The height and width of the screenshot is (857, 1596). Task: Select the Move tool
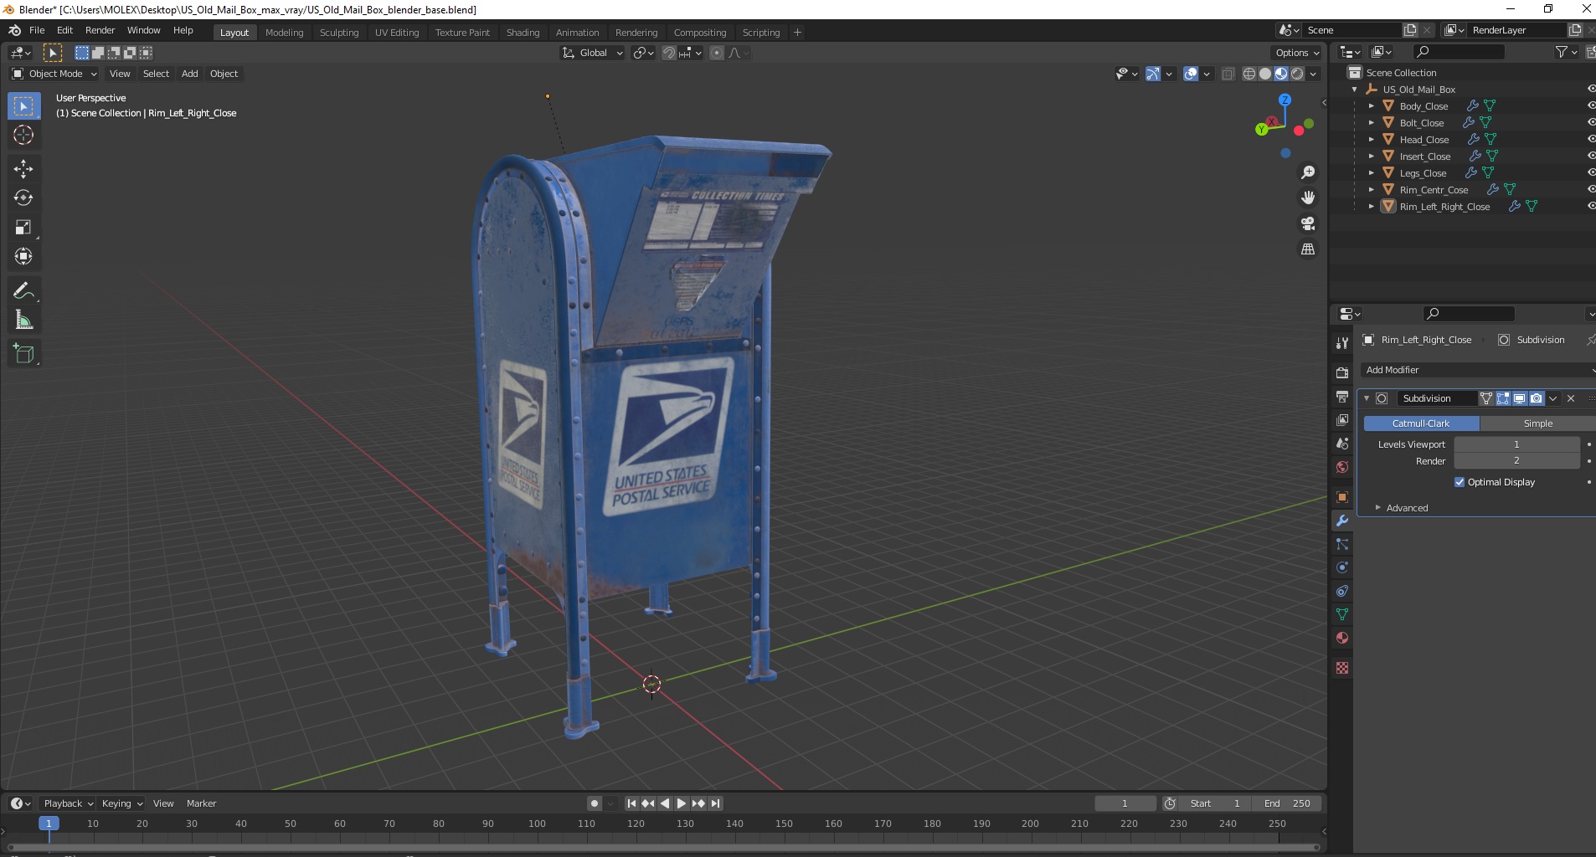(x=23, y=169)
